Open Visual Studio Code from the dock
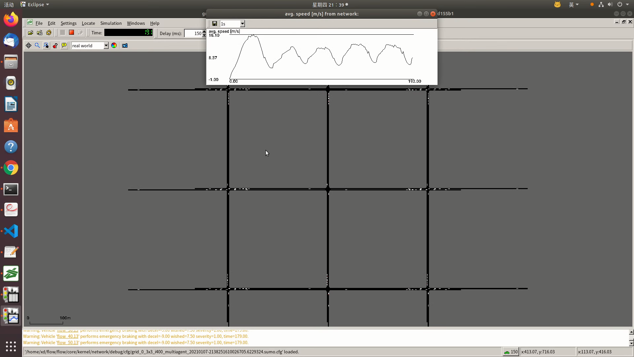 (11, 231)
